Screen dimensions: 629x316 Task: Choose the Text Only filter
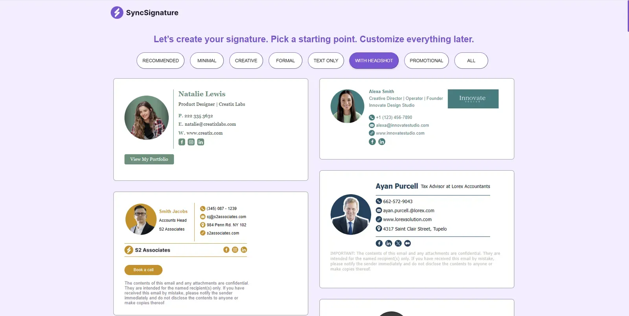pos(326,61)
